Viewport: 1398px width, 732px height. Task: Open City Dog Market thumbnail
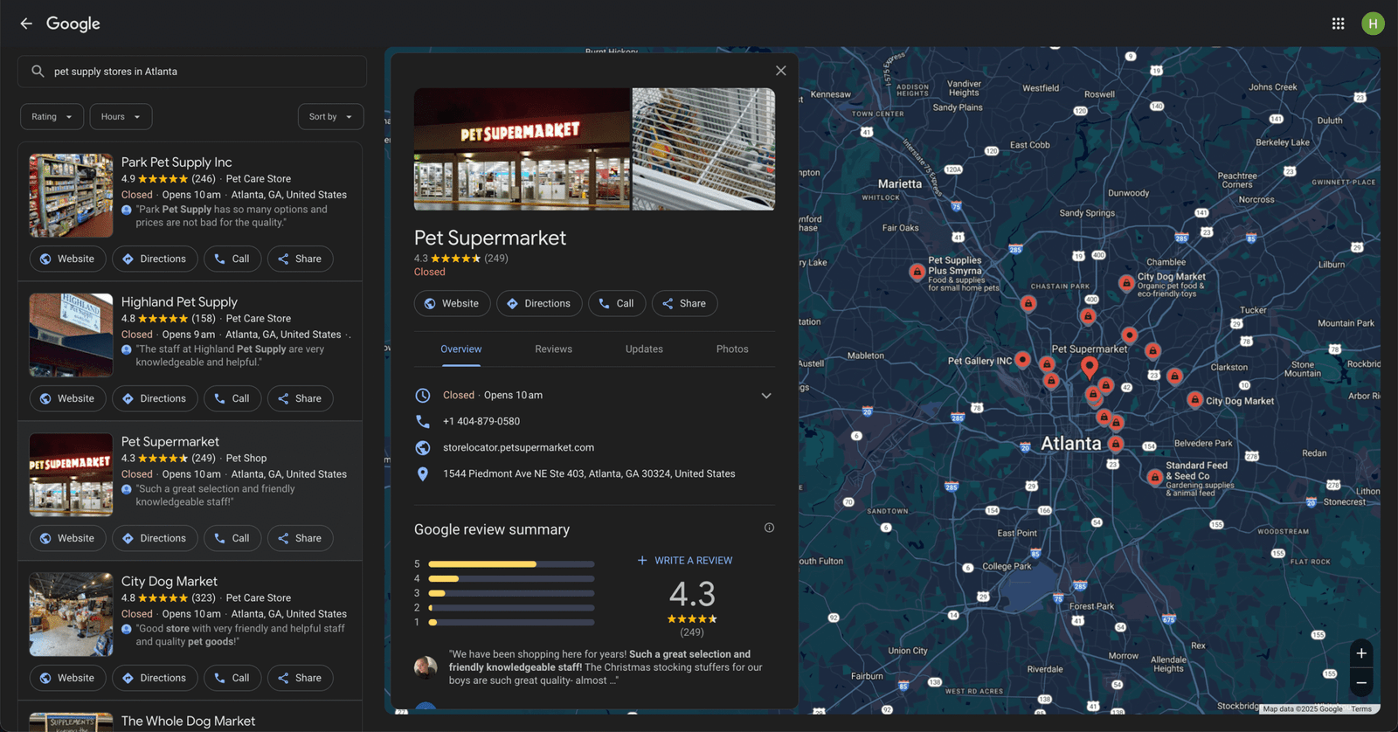71,615
